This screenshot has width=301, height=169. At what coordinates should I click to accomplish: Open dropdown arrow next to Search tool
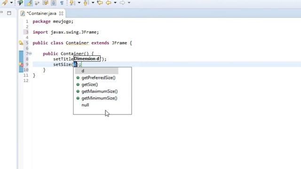pos(11,3)
